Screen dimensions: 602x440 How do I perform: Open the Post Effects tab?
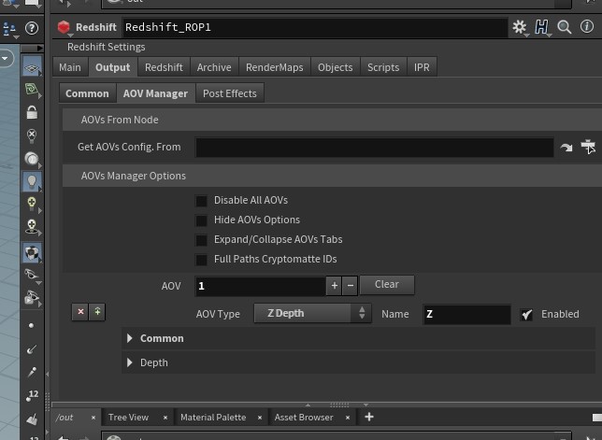pyautogui.click(x=229, y=93)
